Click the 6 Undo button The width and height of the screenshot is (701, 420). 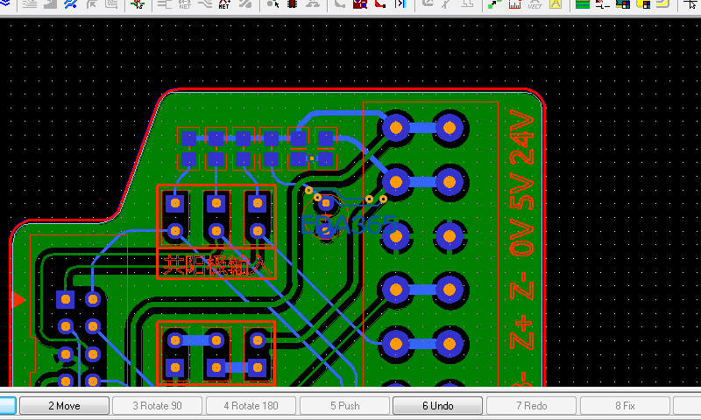437,406
